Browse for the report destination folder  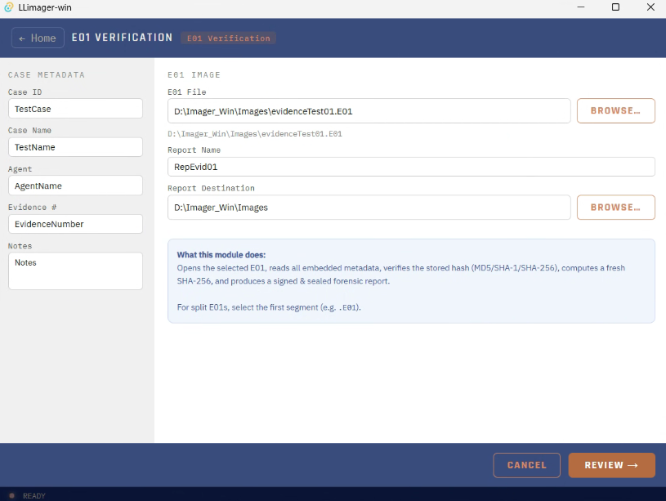coord(616,208)
